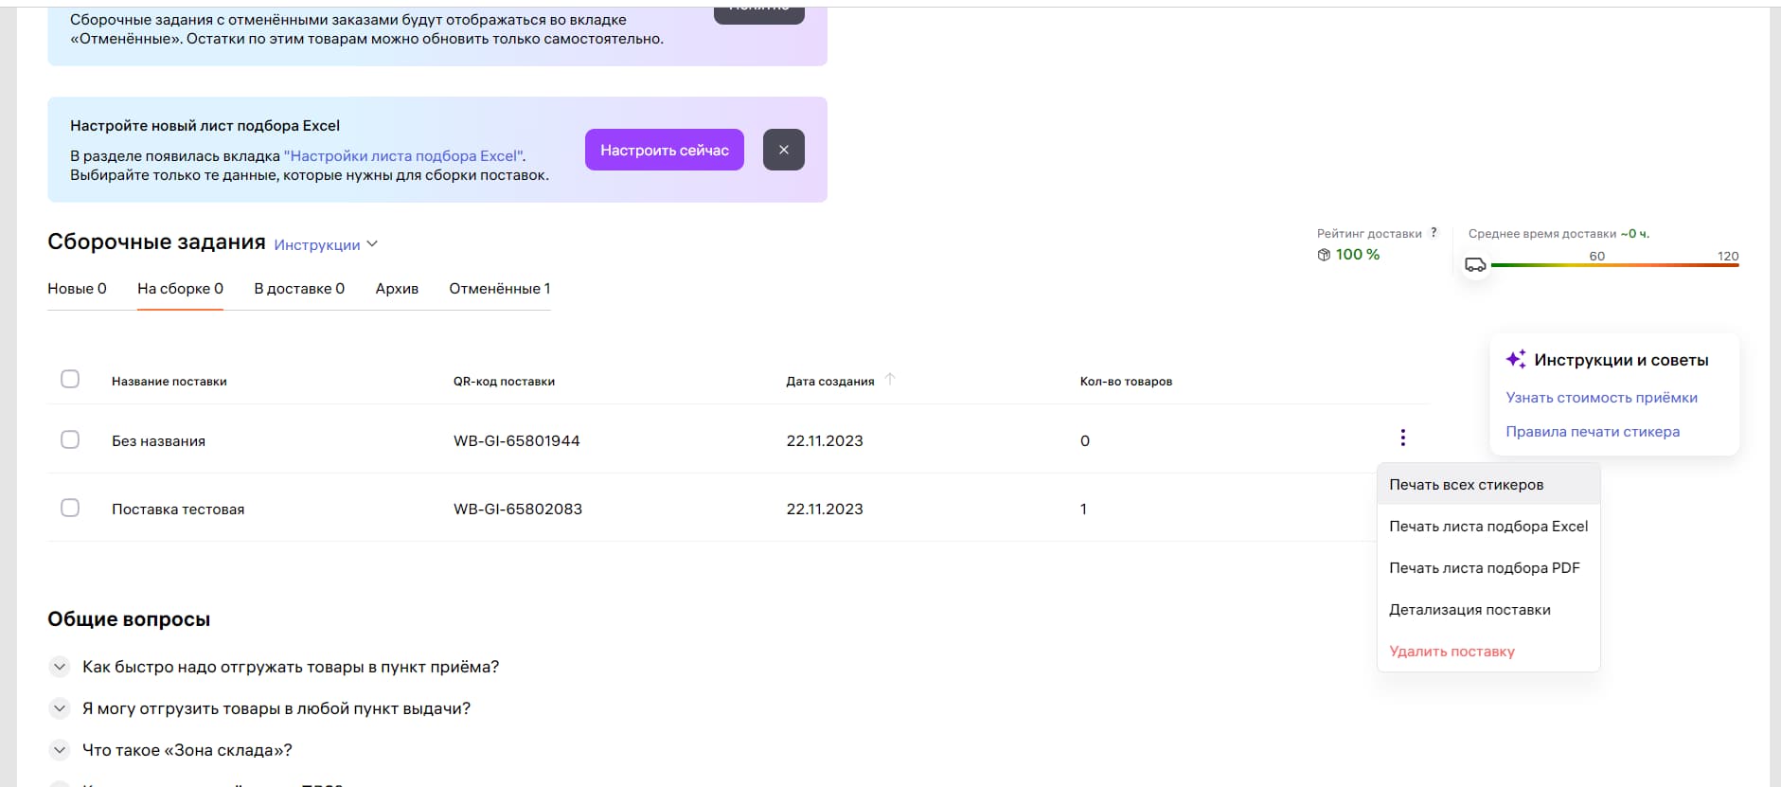Check the Без названия supply checkbox
The image size is (1781, 787).
click(70, 439)
